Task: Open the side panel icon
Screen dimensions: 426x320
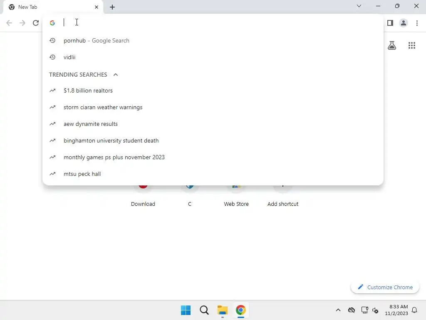Action: (390, 23)
